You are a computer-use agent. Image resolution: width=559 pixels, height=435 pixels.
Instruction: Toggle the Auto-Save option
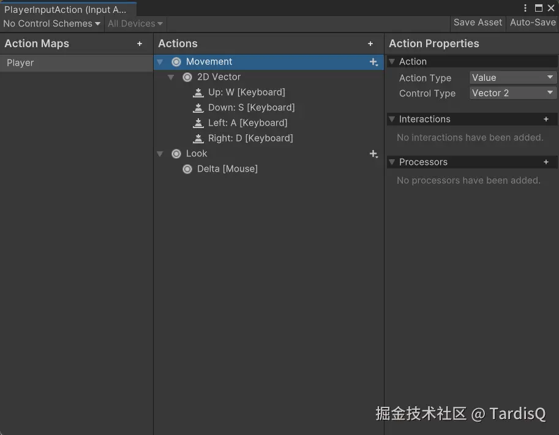(533, 23)
